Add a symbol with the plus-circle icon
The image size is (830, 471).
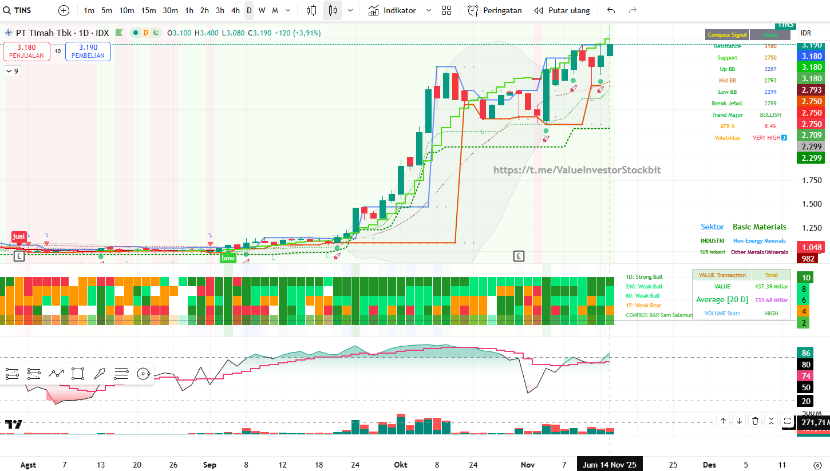click(x=64, y=10)
